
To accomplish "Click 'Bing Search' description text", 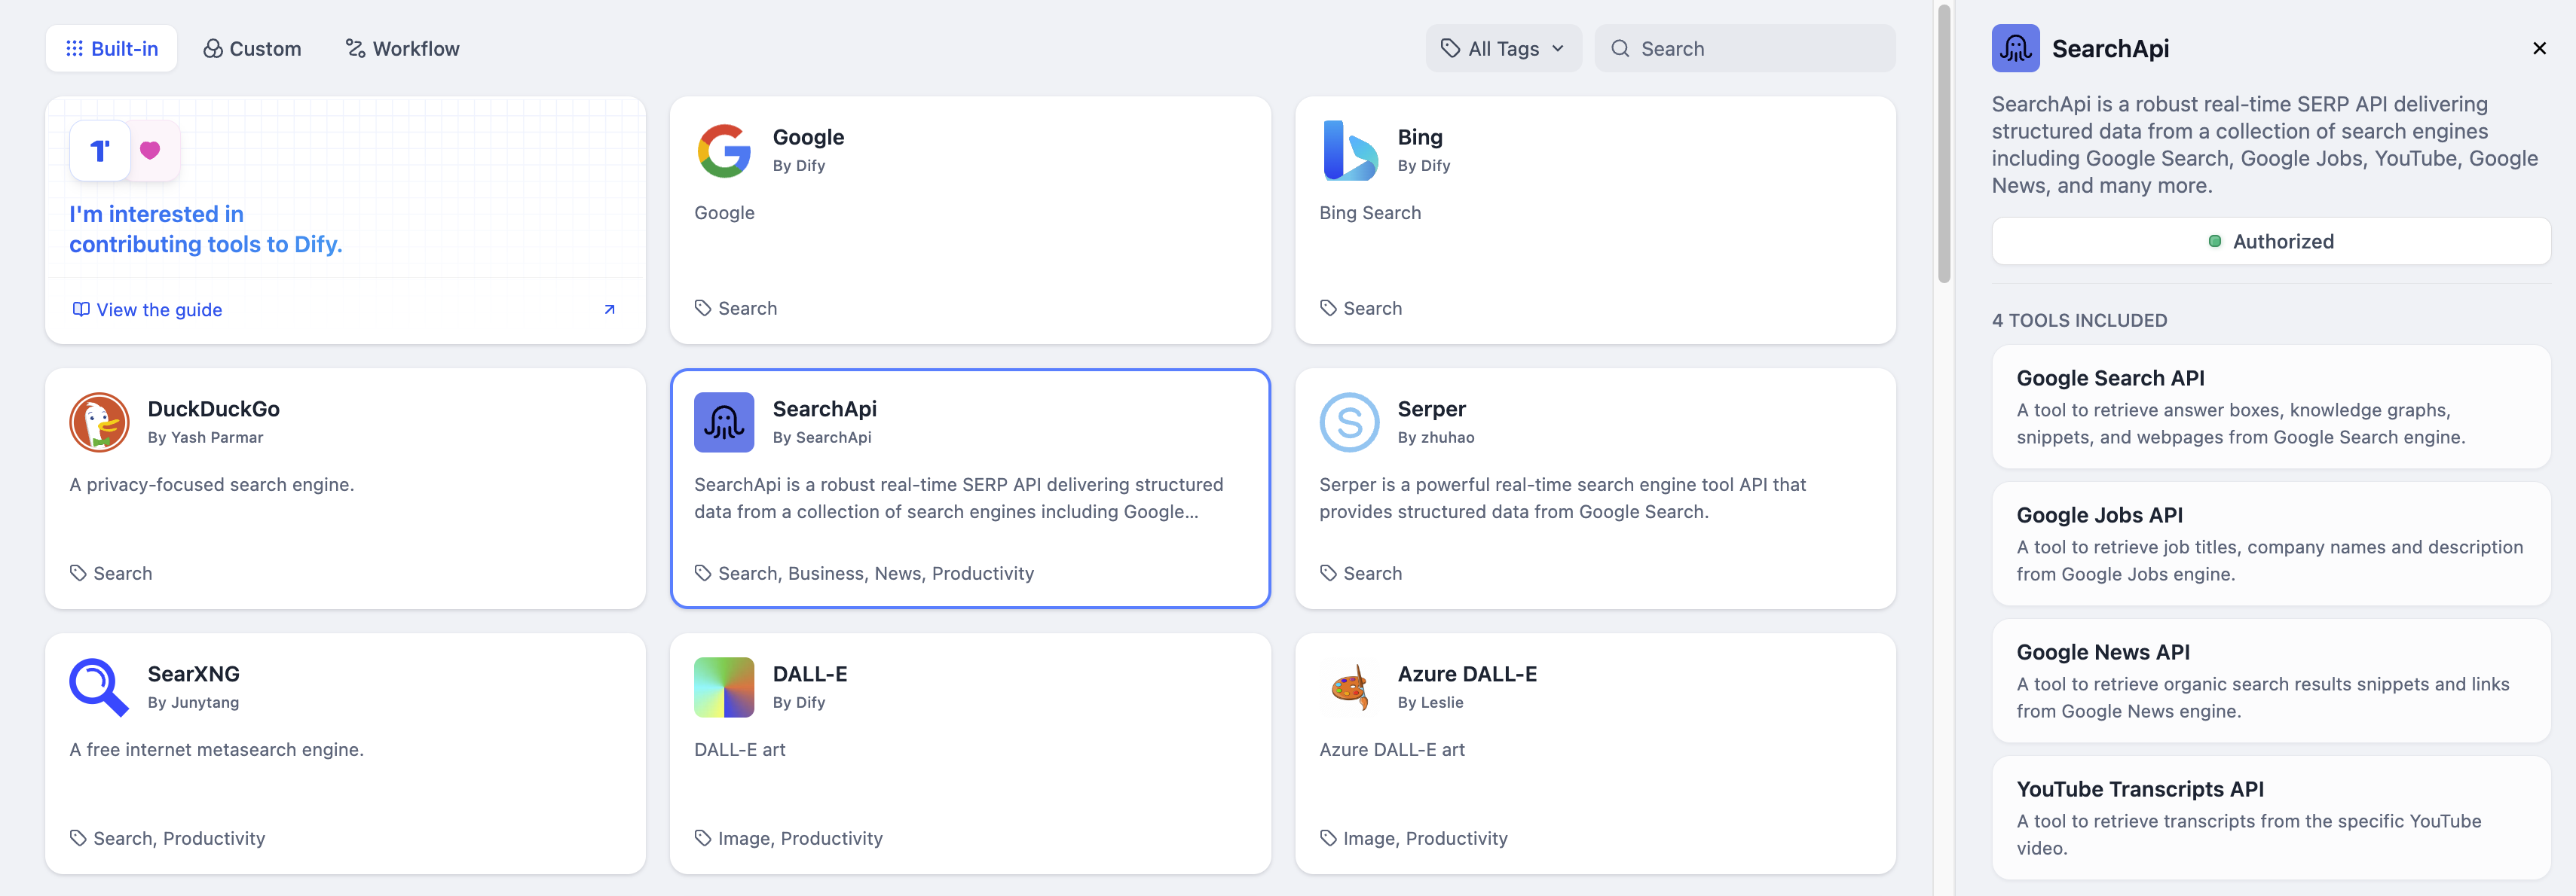I will [1370, 212].
